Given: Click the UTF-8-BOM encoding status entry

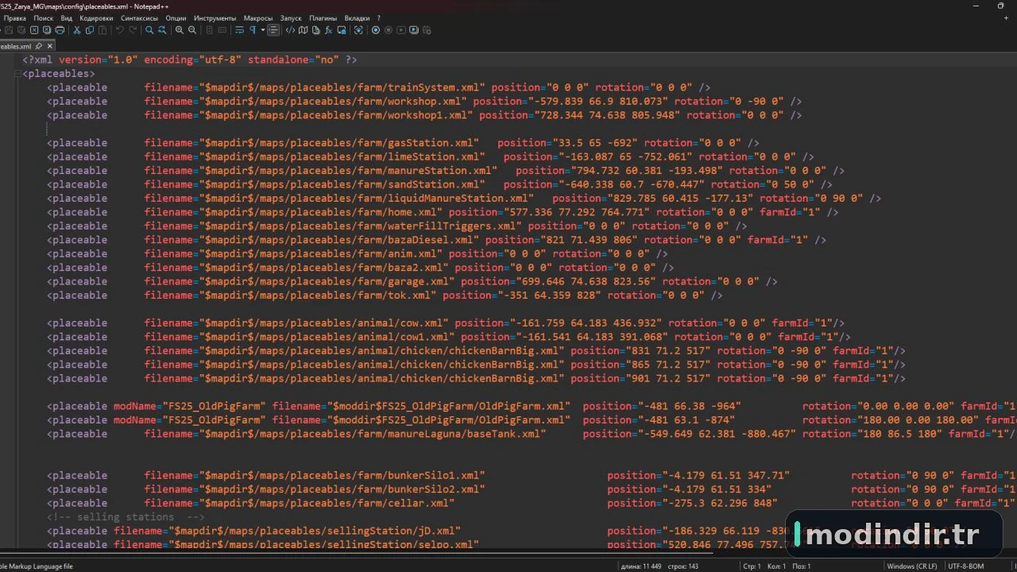Looking at the screenshot, I should pos(965,566).
